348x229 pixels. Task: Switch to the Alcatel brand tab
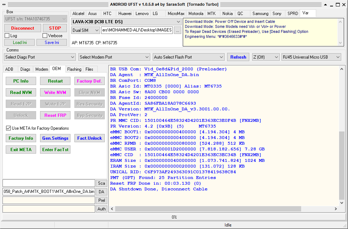click(x=78, y=14)
